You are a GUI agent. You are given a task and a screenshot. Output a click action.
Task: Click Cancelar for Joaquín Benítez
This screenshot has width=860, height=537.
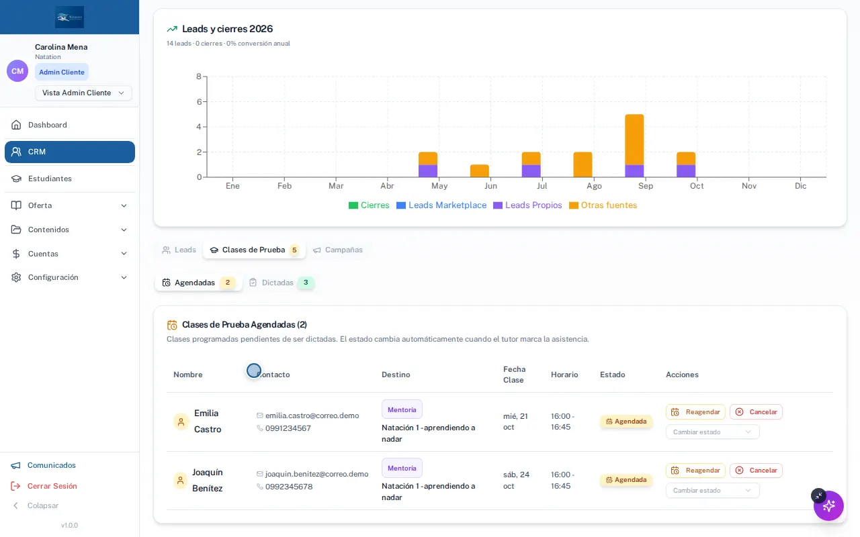756,471
